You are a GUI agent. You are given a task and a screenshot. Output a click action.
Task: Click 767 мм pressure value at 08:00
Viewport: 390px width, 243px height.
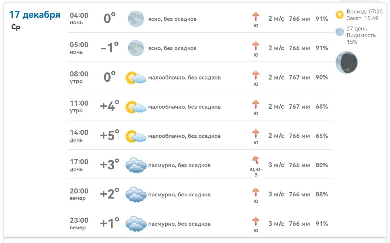[299, 77]
